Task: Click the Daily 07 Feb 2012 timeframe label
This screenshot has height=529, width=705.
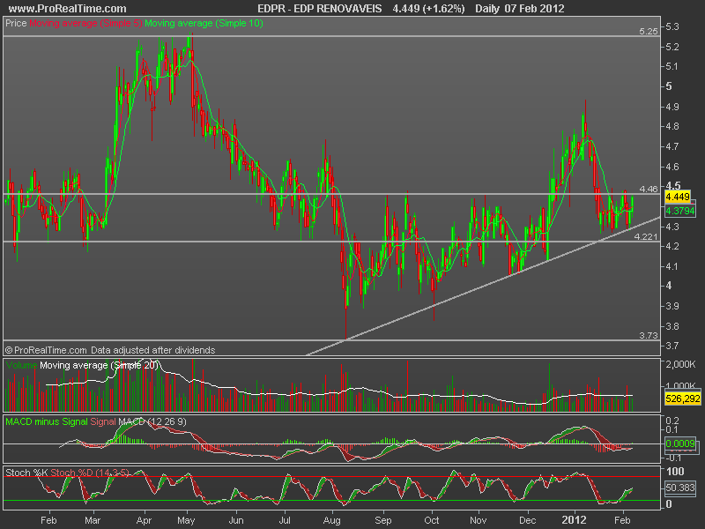Action: click(519, 9)
